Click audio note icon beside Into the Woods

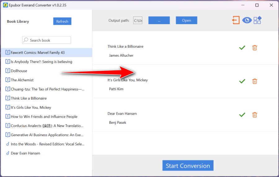(x=8, y=144)
